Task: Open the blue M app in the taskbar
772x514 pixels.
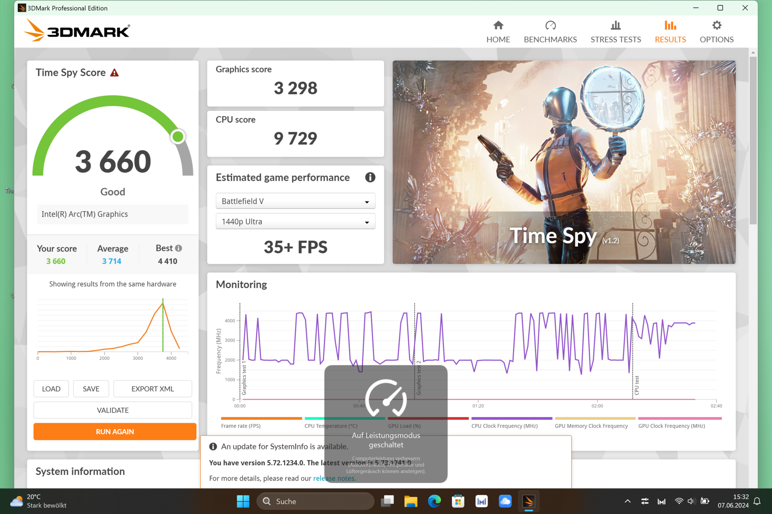Action: [482, 501]
